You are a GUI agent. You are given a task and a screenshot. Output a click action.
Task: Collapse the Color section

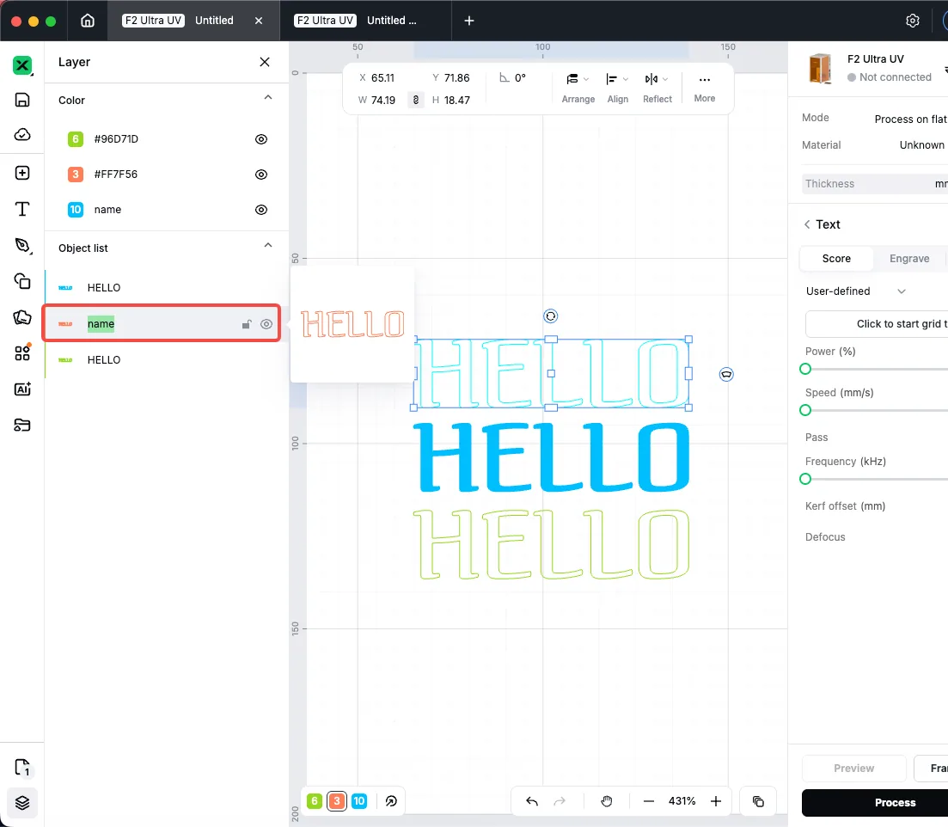[268, 98]
